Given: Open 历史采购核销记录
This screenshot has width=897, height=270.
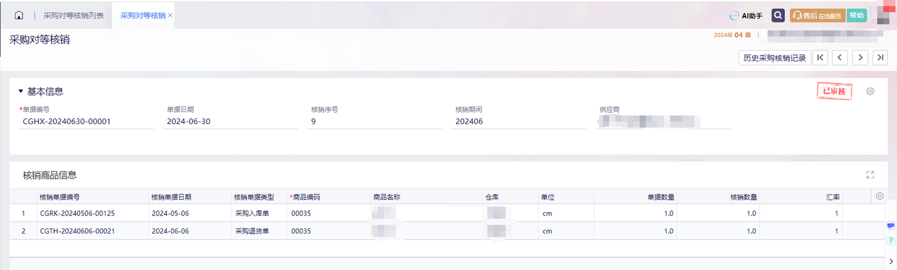Looking at the screenshot, I should coord(775,58).
